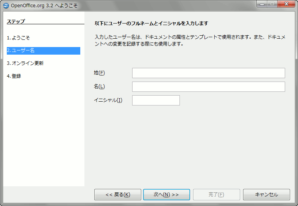Maximize the welcome wizard window
298x206 pixels.
[272, 4]
